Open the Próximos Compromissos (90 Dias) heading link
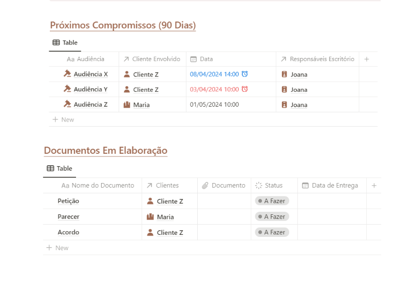This screenshot has width=416, height=281. coord(123,25)
